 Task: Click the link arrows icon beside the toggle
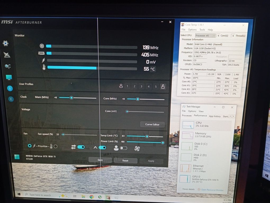(x=74, y=147)
